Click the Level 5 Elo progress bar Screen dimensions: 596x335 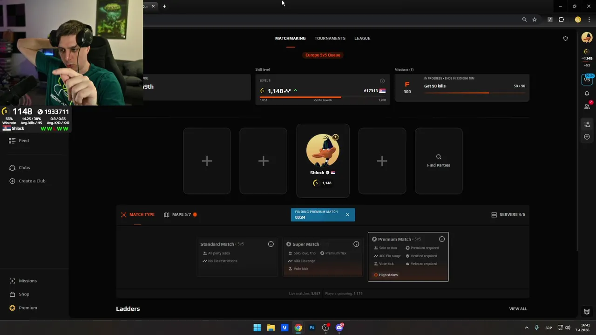[323, 97]
